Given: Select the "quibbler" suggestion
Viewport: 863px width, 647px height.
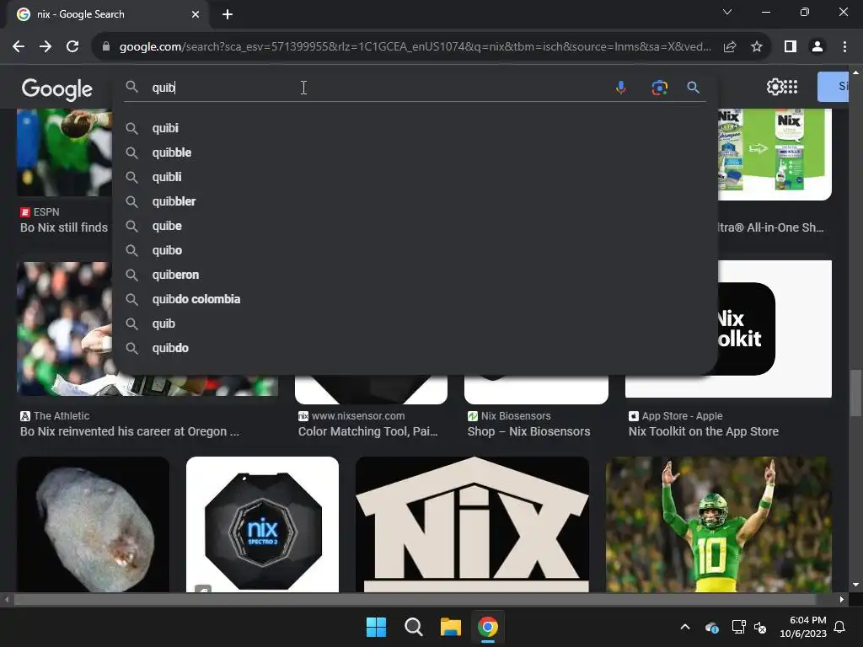Looking at the screenshot, I should pyautogui.click(x=415, y=201).
